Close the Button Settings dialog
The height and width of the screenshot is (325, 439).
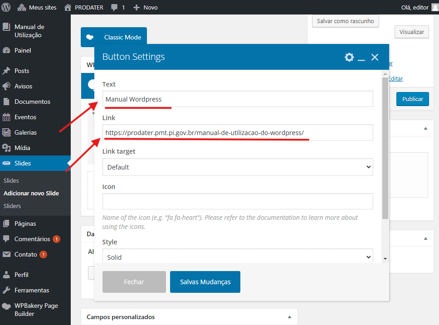pyautogui.click(x=375, y=57)
